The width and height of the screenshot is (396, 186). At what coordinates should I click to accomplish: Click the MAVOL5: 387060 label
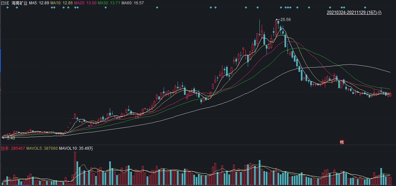42,148
